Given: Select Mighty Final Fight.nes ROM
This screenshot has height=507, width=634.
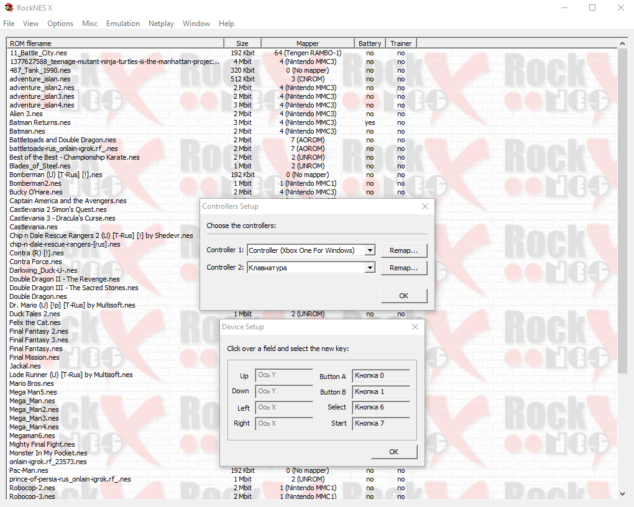Looking at the screenshot, I should [42, 444].
